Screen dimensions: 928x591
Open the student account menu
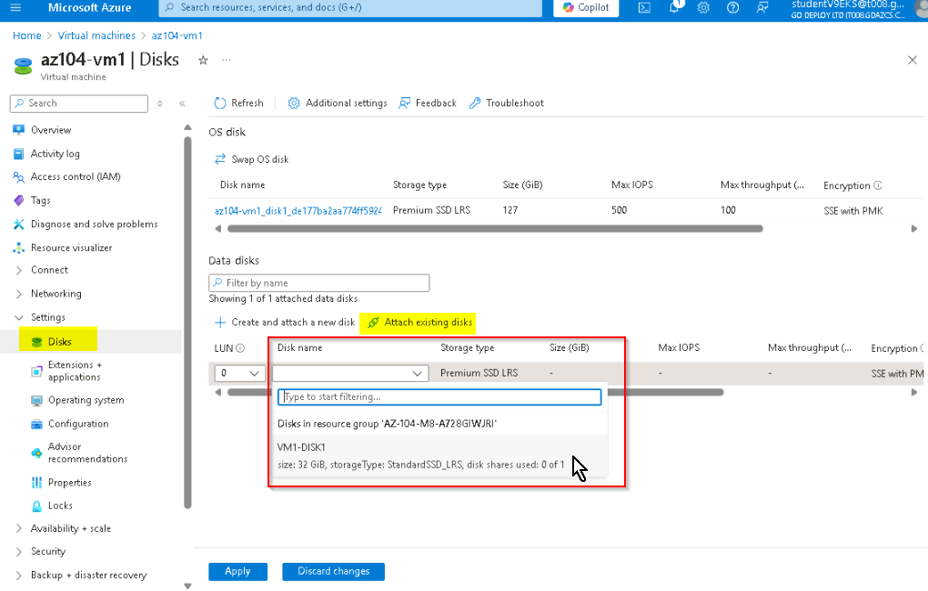coord(858,7)
